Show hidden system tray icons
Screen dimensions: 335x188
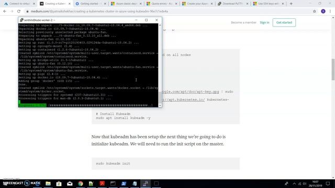tap(294, 184)
